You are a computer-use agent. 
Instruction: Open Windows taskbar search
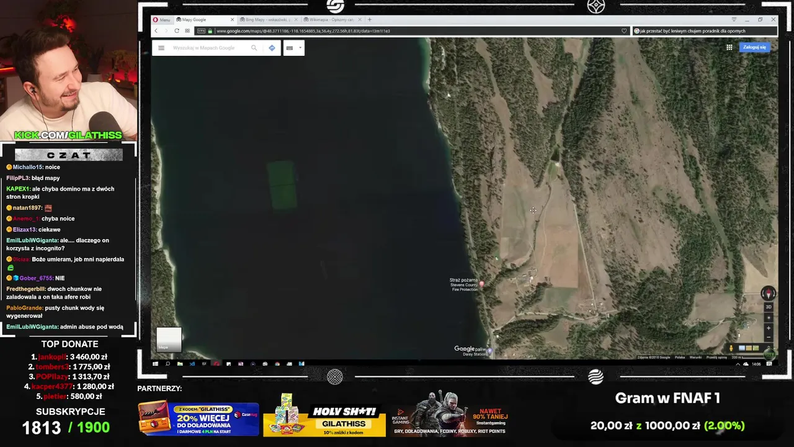pos(167,364)
